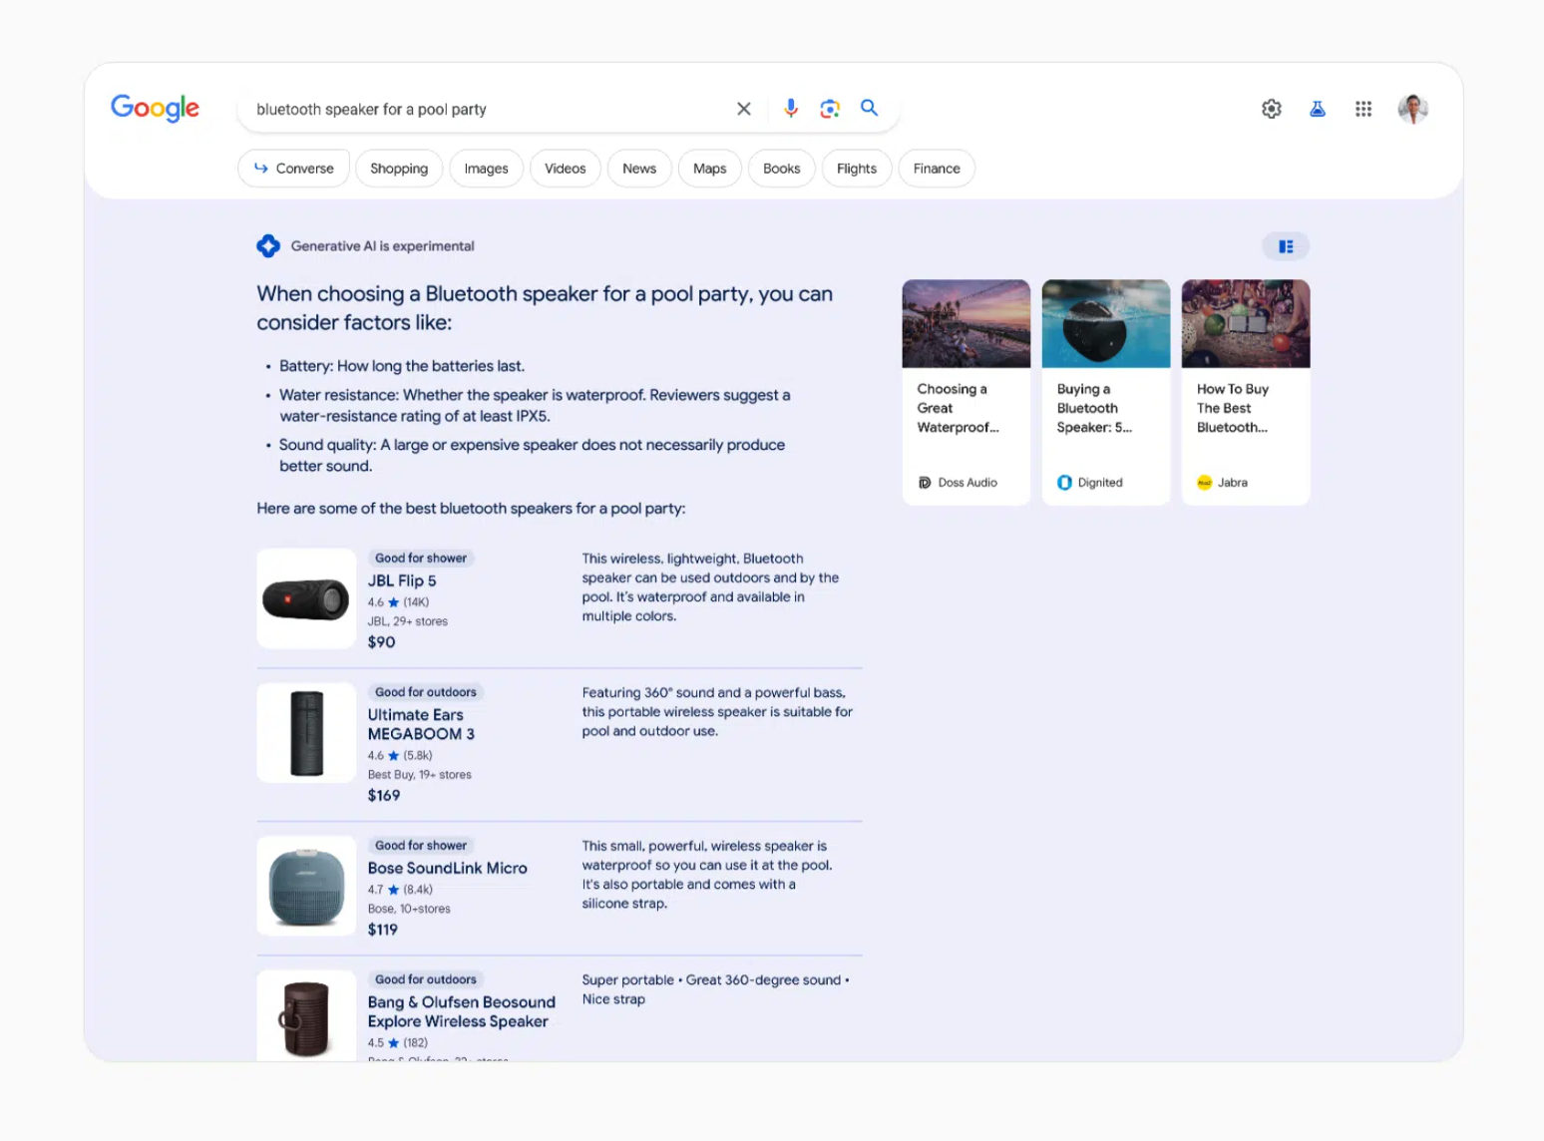This screenshot has width=1544, height=1141.
Task: Open the Ultimate Ears MEGABOOM 3 title
Action: (421, 724)
